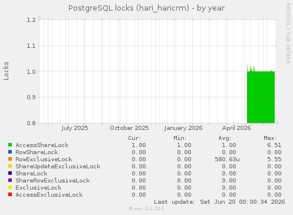This screenshot has height=215, width=293.
Task: Click the graph title PostgreSQL locks
Action: [x=146, y=8]
